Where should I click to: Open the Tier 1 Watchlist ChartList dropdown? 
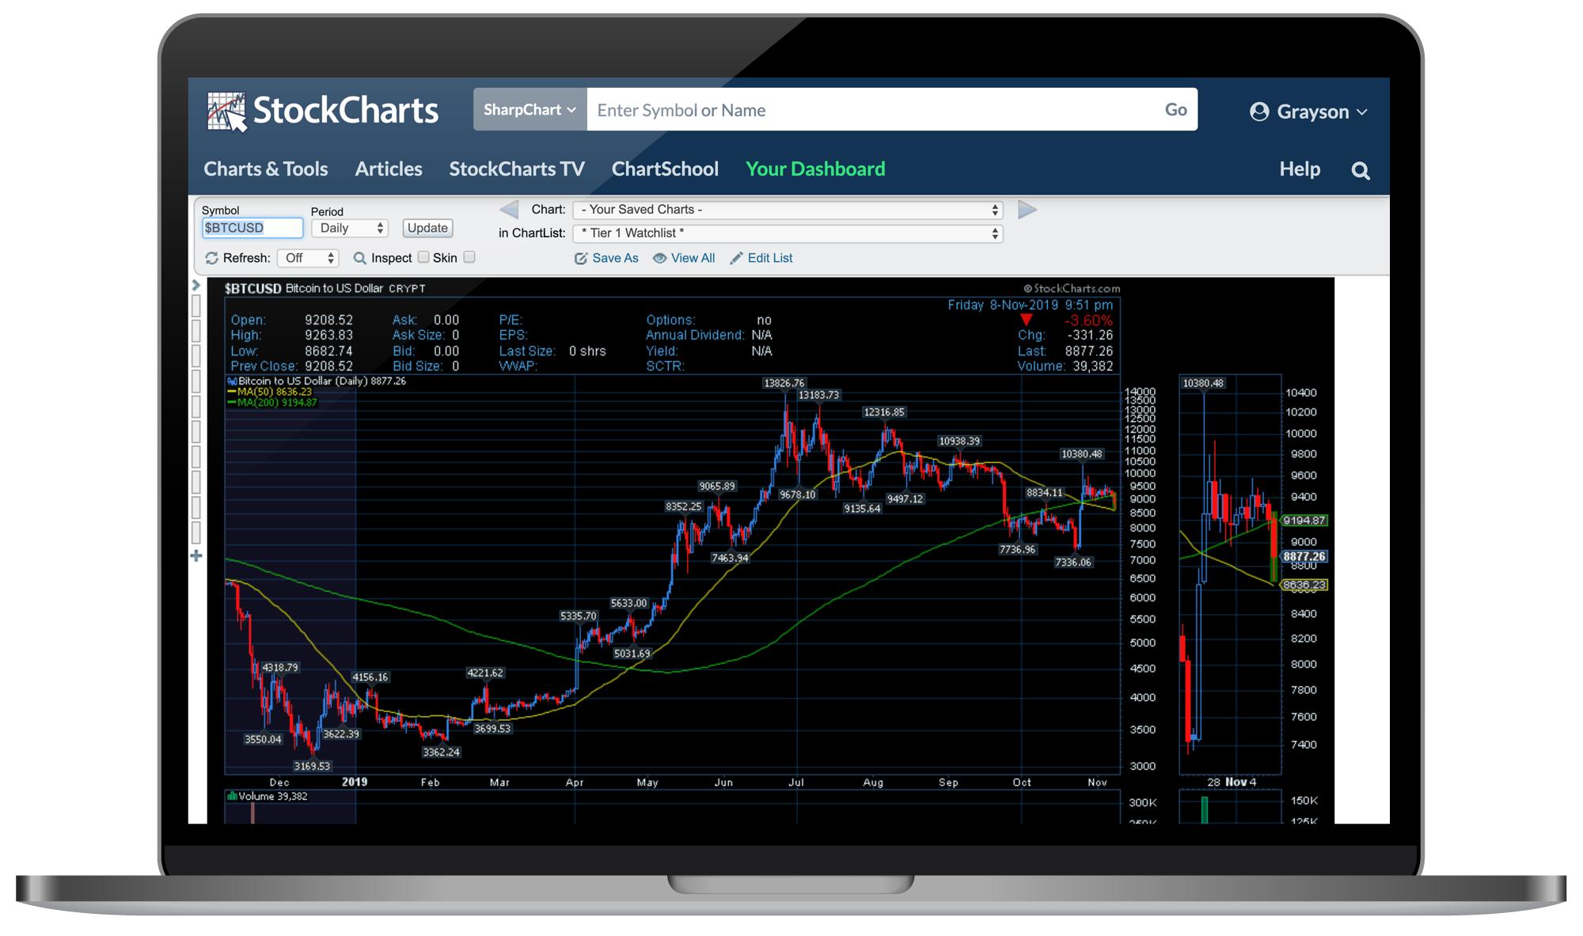[x=788, y=233]
